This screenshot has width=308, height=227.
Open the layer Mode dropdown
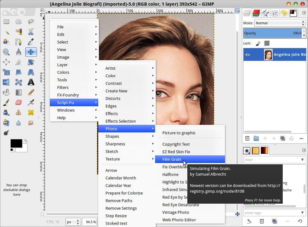point(280,23)
